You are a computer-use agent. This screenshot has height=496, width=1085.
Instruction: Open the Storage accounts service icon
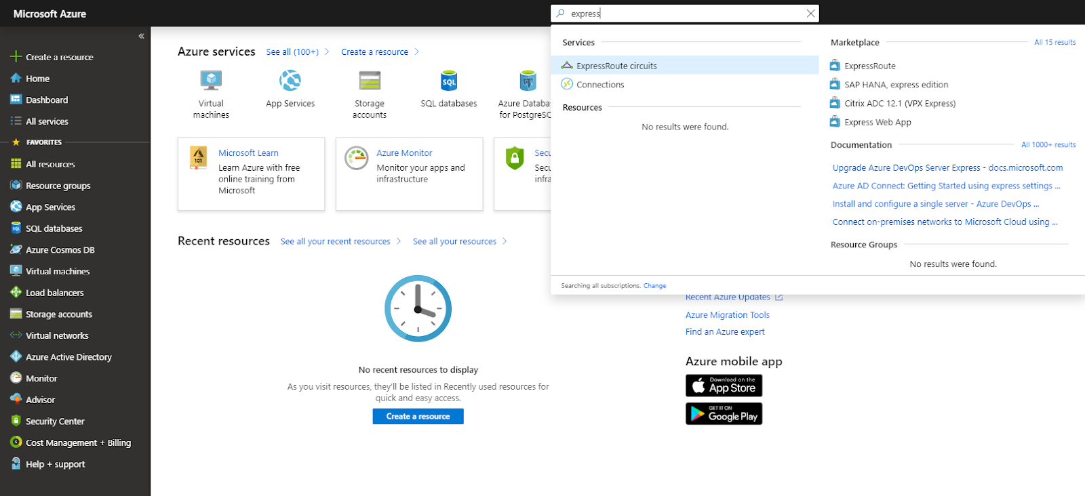[370, 81]
